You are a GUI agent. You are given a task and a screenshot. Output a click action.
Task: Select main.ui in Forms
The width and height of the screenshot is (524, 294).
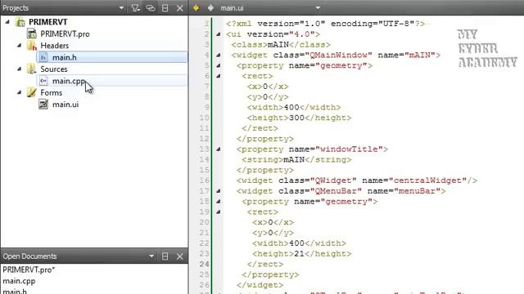coord(65,105)
